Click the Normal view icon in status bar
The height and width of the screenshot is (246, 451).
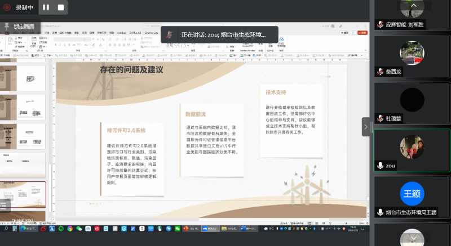(309, 223)
